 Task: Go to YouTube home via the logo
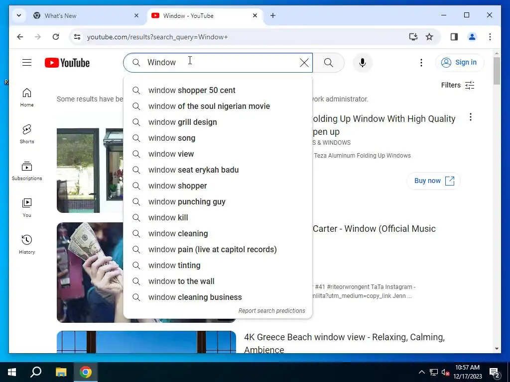tap(67, 63)
